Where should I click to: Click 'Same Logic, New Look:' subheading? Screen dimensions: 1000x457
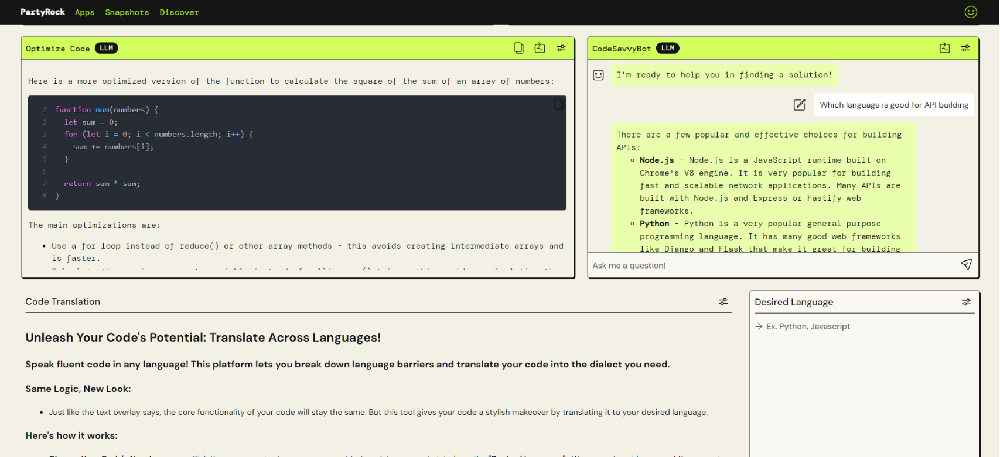(78, 389)
